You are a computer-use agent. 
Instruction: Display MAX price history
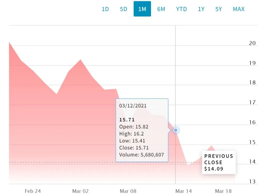point(238,9)
